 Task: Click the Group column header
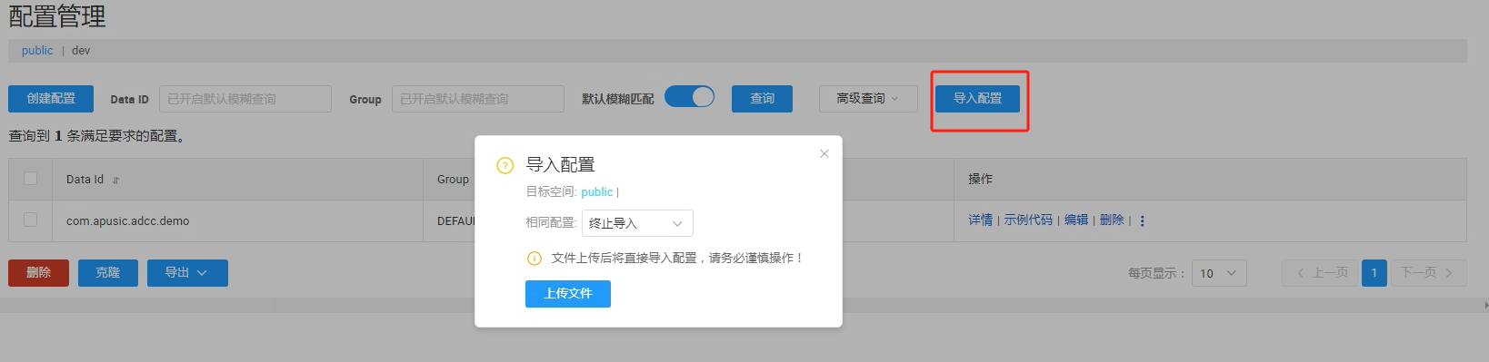coord(453,180)
